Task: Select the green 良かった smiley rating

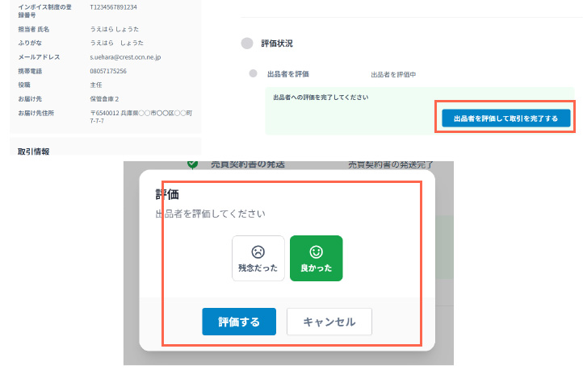Action: click(316, 258)
